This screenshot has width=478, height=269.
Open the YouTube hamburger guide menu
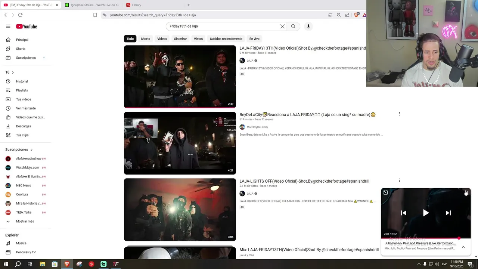pos(8,26)
